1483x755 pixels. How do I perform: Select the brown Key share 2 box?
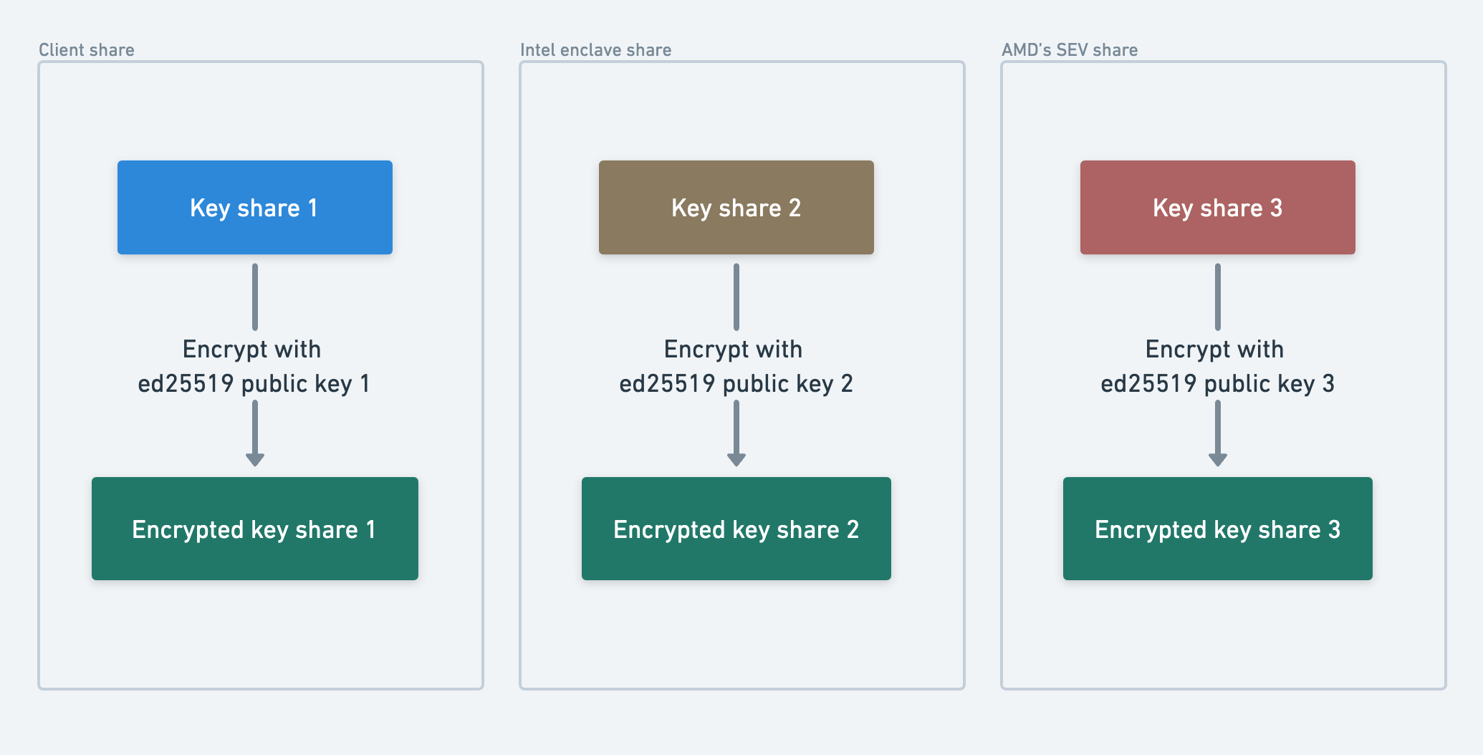point(736,208)
